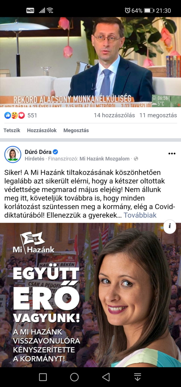Tap the blue verified badge

tap(56, 152)
